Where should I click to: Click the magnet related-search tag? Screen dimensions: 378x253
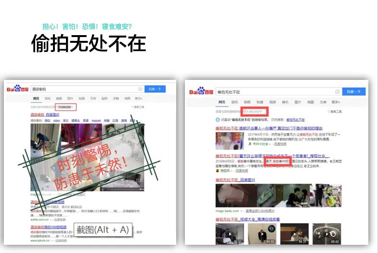pos(96,120)
